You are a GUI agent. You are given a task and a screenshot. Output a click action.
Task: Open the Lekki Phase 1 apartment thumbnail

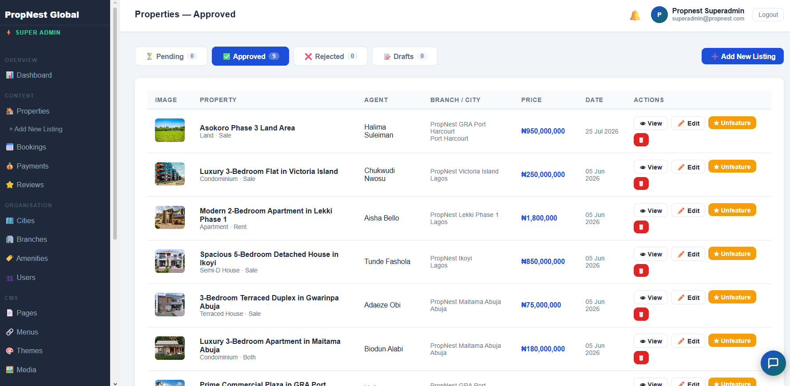[170, 217]
